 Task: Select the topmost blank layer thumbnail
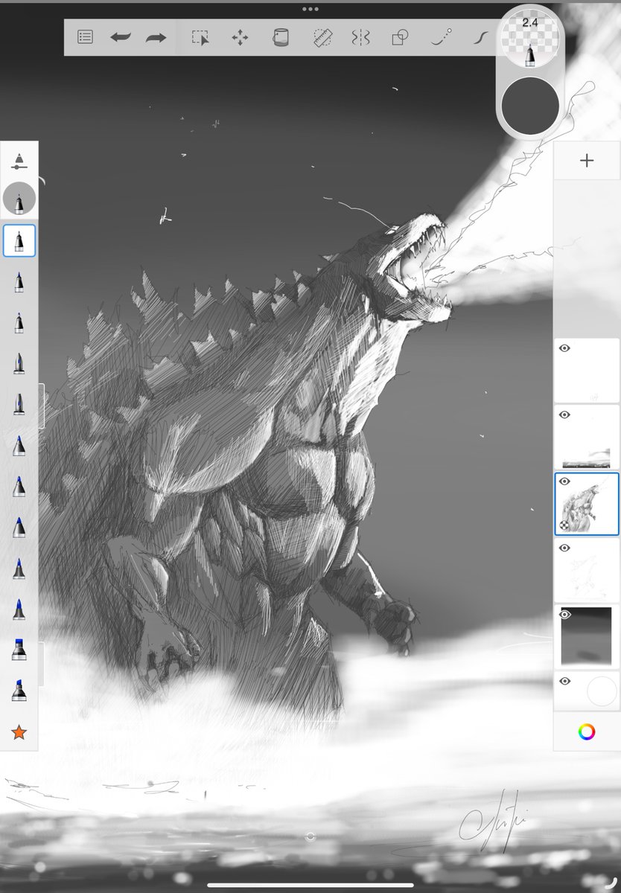pos(587,371)
